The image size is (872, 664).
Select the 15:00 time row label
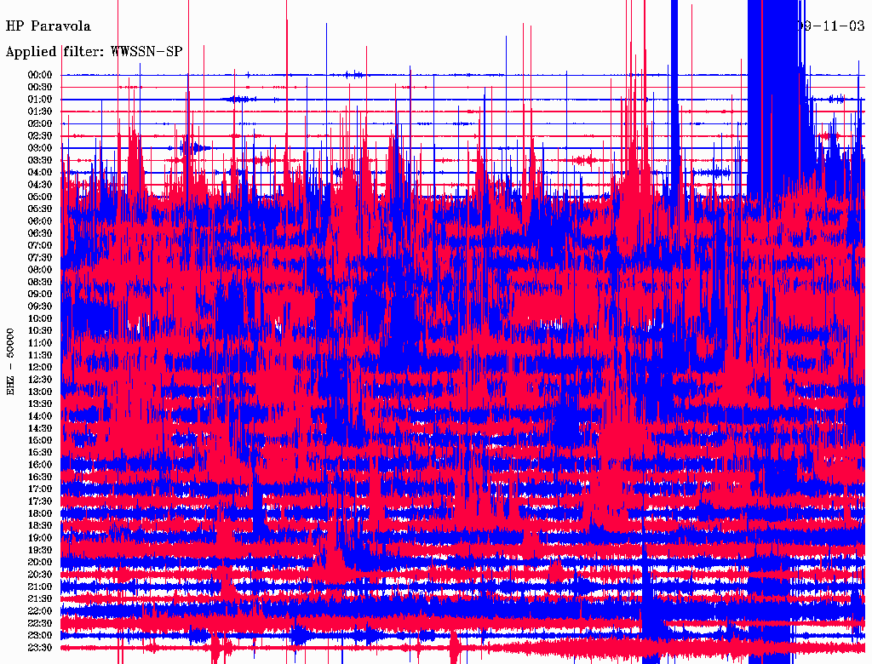click(40, 440)
